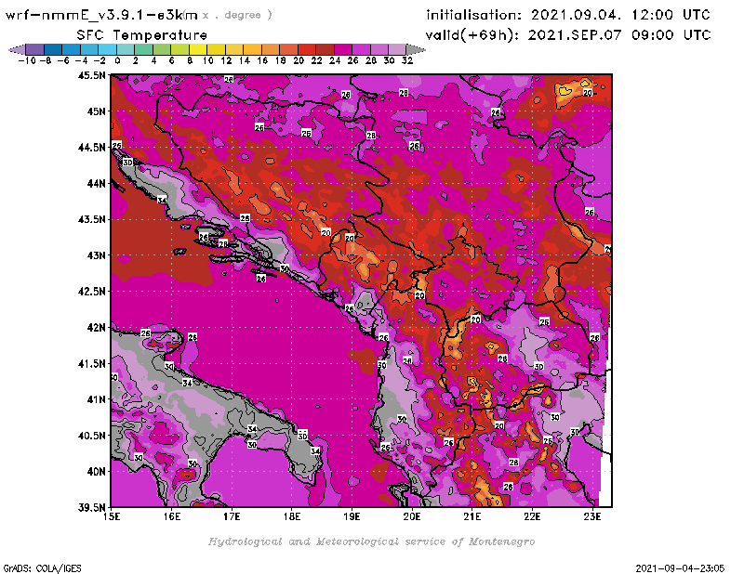The width and height of the screenshot is (744, 574).
Task: Click the '17E' longitude label
Action: tap(232, 516)
